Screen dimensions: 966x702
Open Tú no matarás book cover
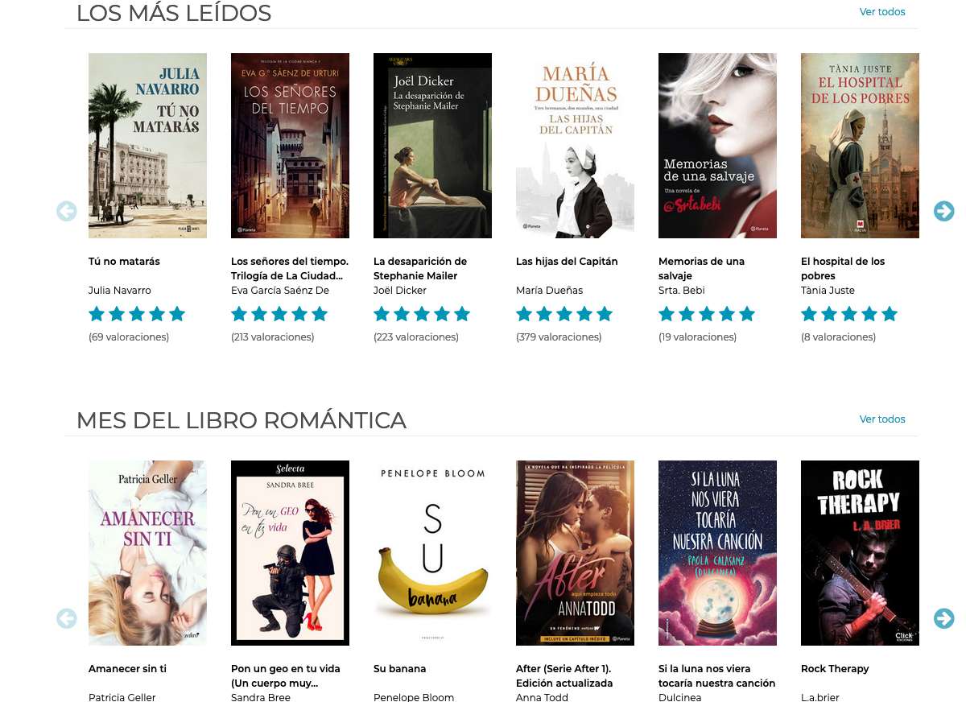click(147, 146)
